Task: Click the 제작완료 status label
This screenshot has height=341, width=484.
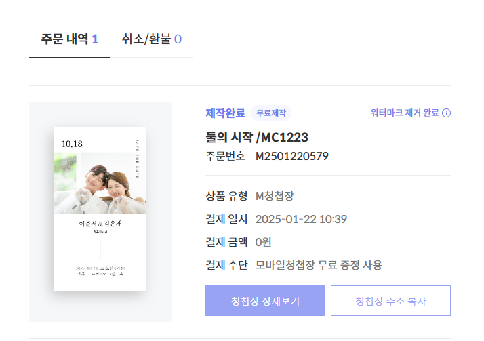Action: pyautogui.click(x=225, y=113)
